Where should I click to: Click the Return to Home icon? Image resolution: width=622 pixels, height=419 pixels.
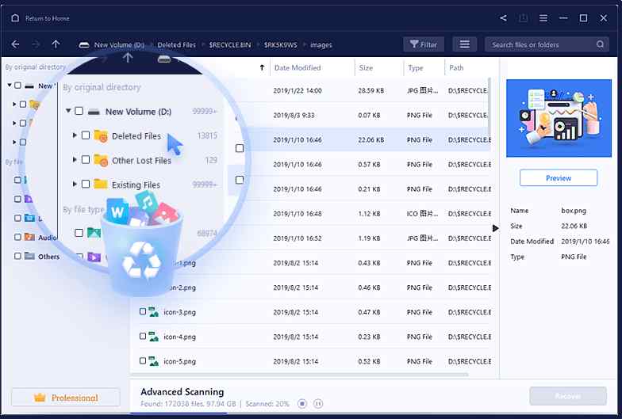coord(16,18)
